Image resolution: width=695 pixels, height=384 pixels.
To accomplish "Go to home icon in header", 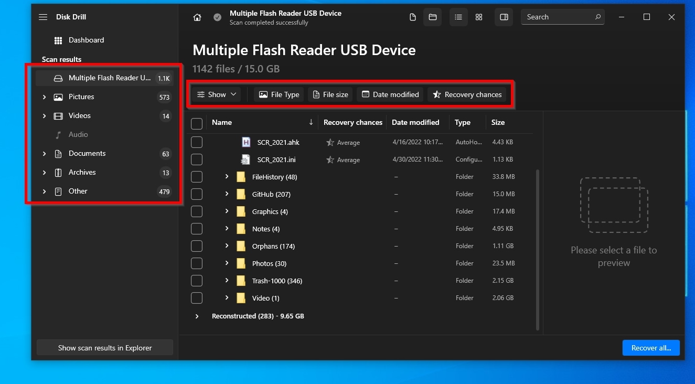I will click(x=197, y=17).
